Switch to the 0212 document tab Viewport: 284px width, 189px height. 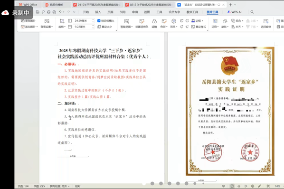(x=149, y=5)
